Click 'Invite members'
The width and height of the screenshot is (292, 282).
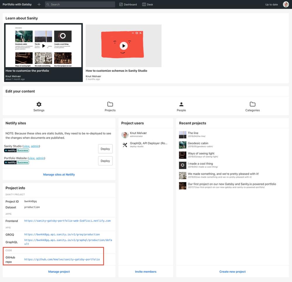(x=146, y=272)
